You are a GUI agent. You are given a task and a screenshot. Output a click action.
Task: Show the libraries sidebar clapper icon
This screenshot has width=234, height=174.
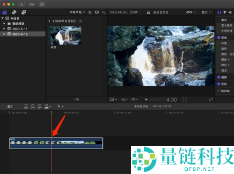coord(4,12)
